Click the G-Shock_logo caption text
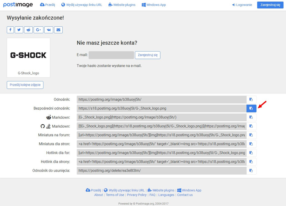The image size is (286, 206). [x=28, y=73]
